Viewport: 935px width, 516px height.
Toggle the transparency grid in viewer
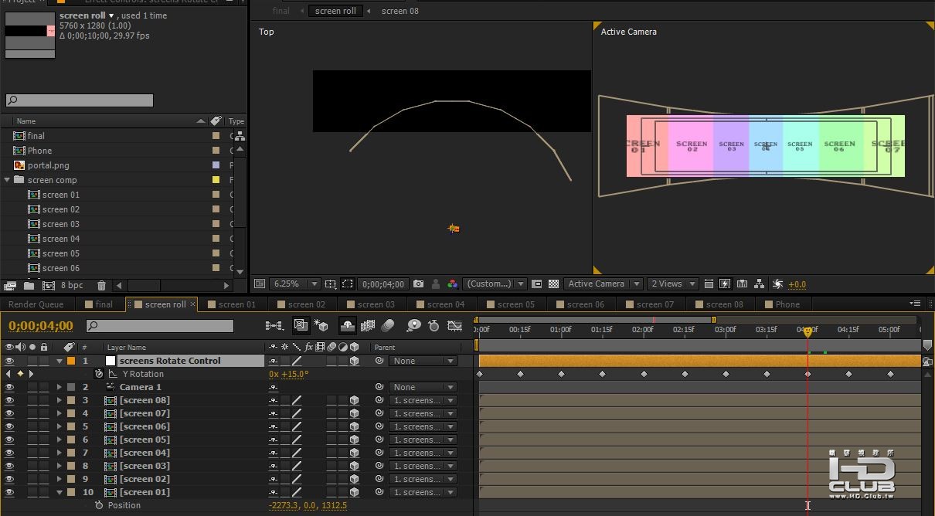point(553,284)
